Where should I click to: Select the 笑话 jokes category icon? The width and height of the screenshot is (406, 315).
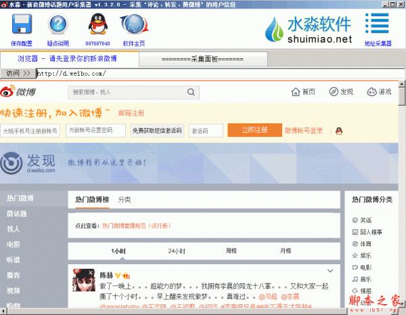355,220
